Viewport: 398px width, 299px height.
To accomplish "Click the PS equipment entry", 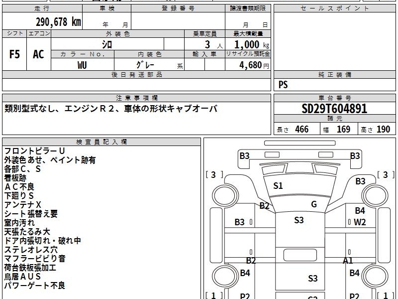I will click(x=283, y=85).
